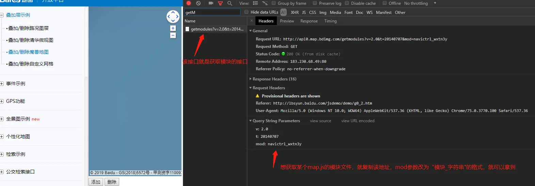Clear the network log
Viewport: 535px width, 186px height.
point(199,3)
